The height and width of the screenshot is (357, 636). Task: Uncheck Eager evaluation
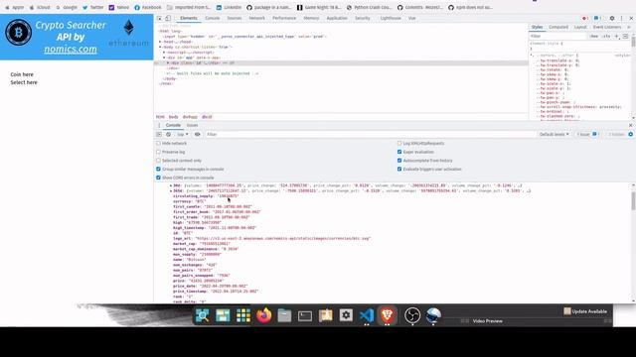tap(399, 152)
